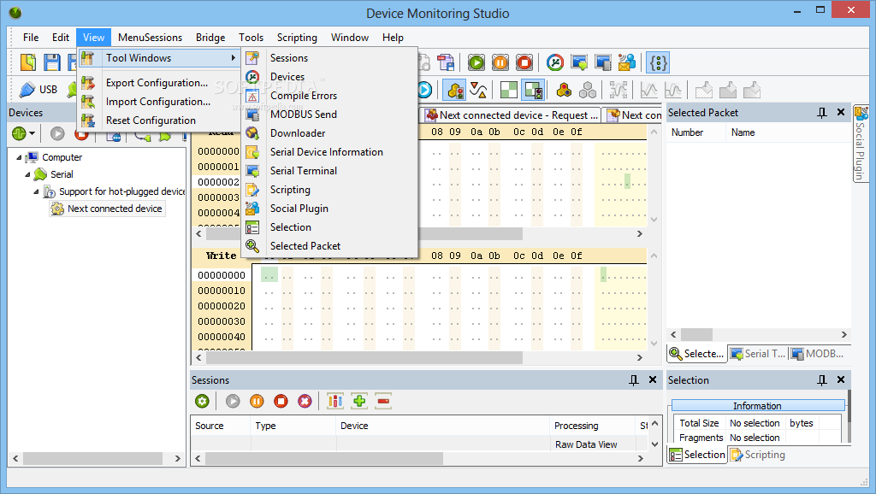Screen dimensions: 876x494
Task: Click the green plus add icon in Sessions
Action: (359, 401)
